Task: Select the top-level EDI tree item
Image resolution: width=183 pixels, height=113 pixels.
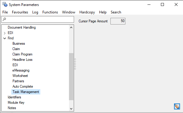Action: click(10, 33)
